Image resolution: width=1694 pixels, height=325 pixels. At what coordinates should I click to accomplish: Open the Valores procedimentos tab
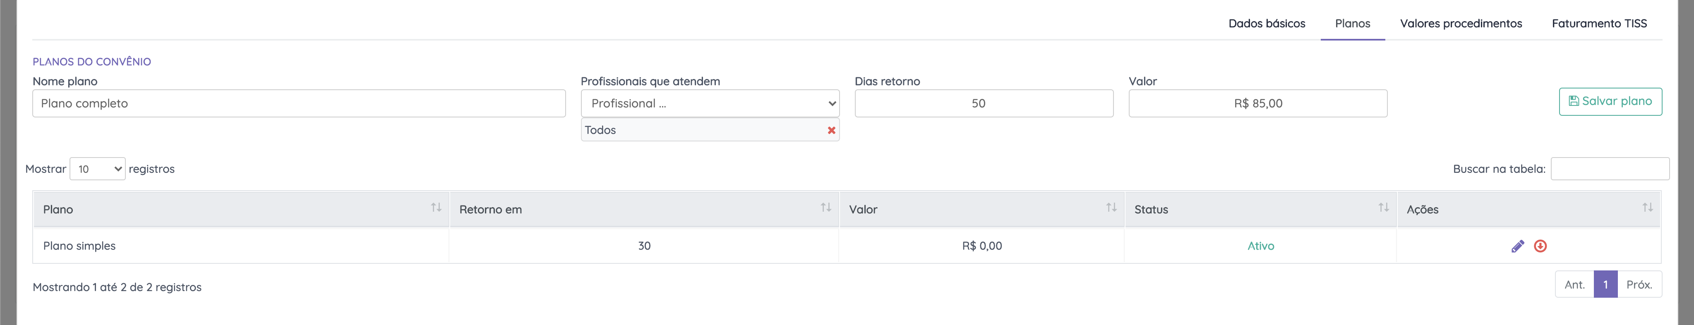click(1461, 24)
